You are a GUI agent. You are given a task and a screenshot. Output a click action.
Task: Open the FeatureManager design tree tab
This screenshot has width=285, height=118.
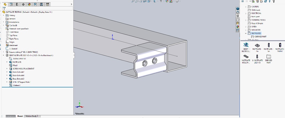(x=5, y=4)
